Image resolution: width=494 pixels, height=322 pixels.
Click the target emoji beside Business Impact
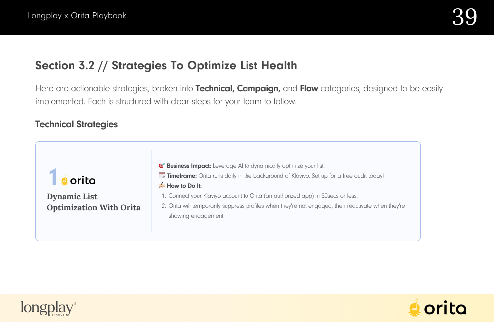(x=162, y=165)
